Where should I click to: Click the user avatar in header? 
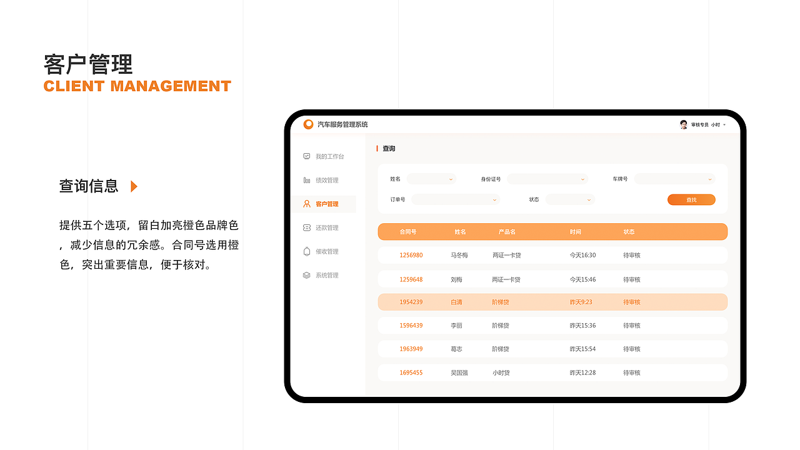(x=684, y=124)
